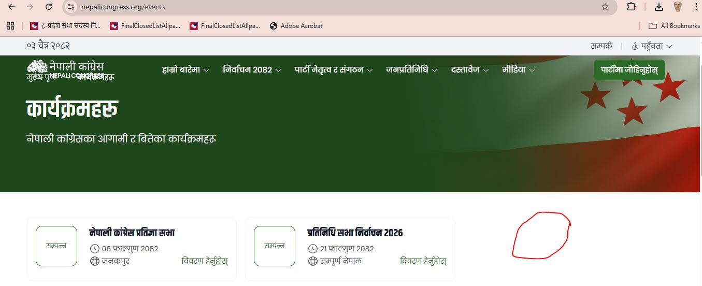702x286 pixels.
Task: Click the clock icon beside 21 फाल्गुण 2082
Action: 312,249
